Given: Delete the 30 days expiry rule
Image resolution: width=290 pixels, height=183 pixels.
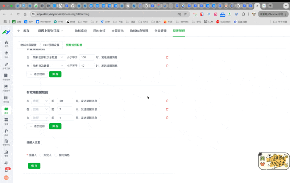Looking at the screenshot, I should [167, 101].
